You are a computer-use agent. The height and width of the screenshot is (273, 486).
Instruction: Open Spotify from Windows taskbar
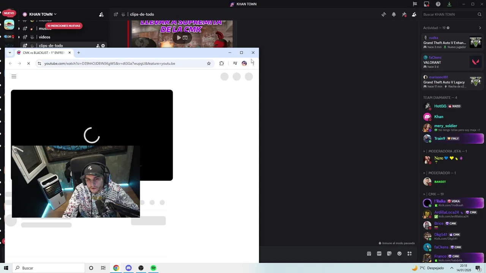click(153, 268)
